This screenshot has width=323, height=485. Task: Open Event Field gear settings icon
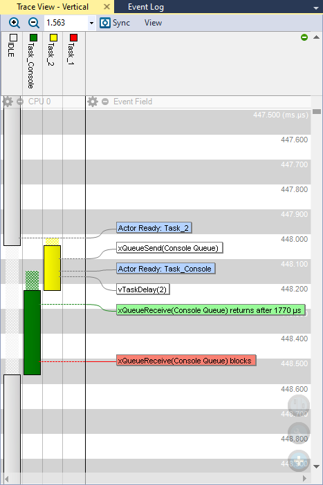[x=92, y=102]
